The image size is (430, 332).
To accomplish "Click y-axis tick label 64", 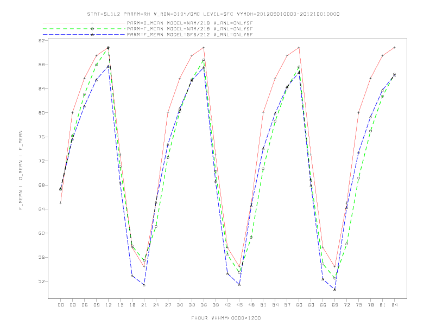I will [43, 209].
